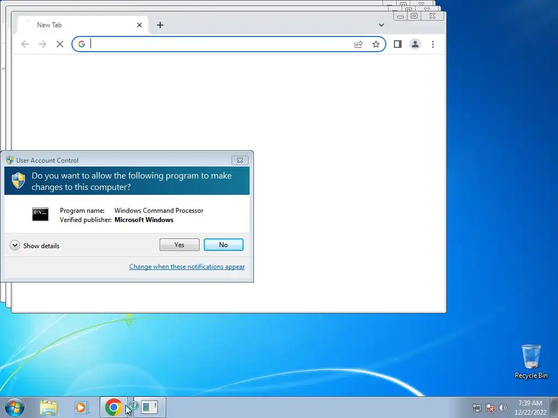Open the Chrome profile avatar menu
Screen dimensions: 558x418
[x=415, y=44]
